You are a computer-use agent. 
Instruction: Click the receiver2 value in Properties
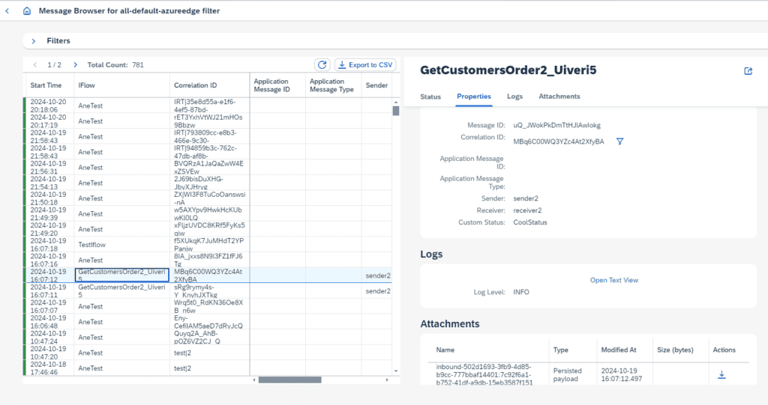(x=527, y=210)
